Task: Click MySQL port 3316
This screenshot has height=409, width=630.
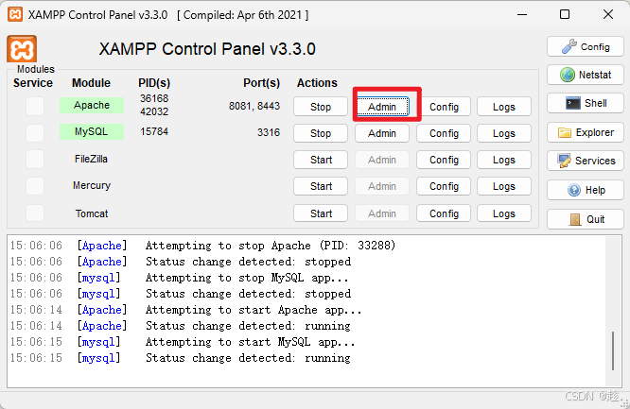Action: pos(269,132)
